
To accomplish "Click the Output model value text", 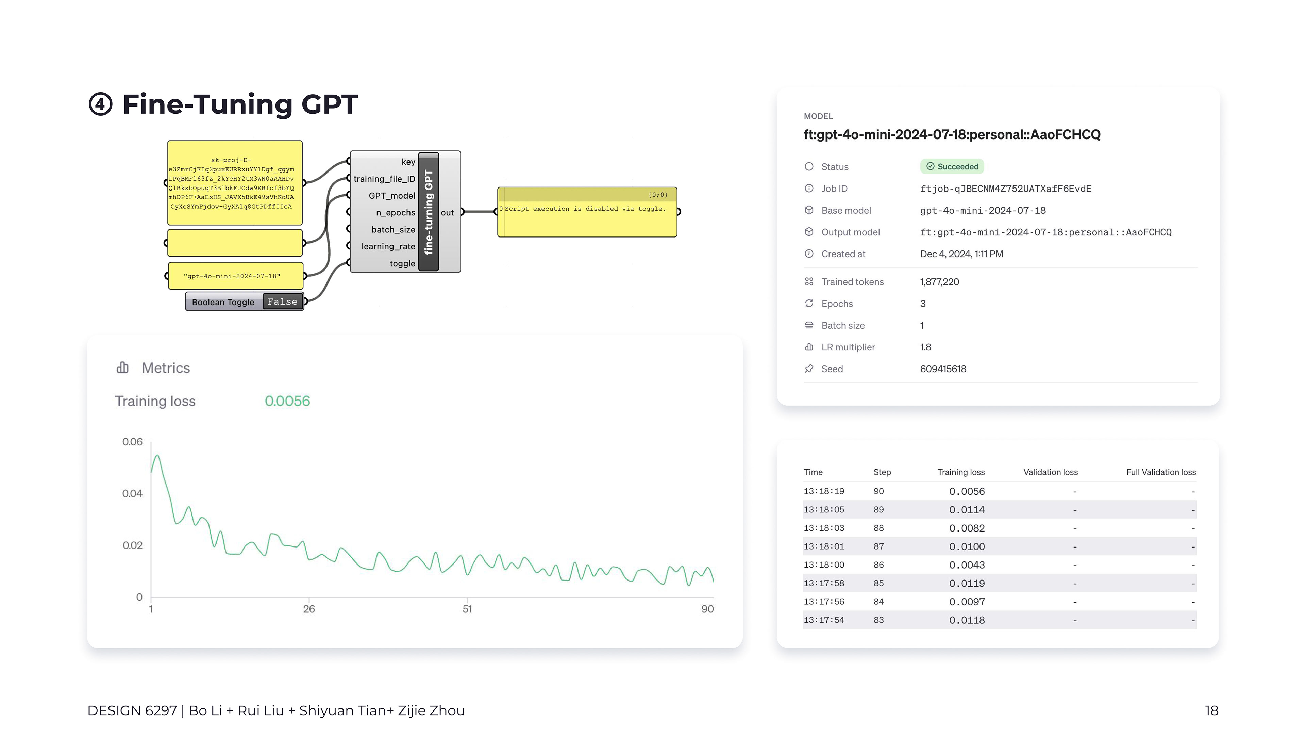I will coord(1046,232).
